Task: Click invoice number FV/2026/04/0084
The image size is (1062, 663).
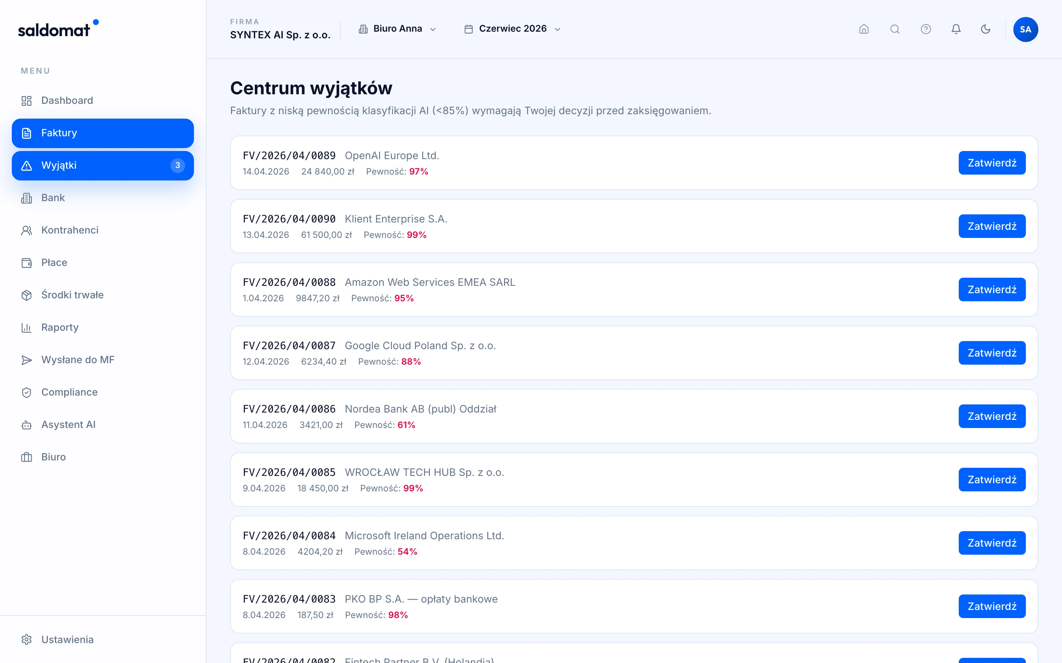Action: click(x=289, y=536)
